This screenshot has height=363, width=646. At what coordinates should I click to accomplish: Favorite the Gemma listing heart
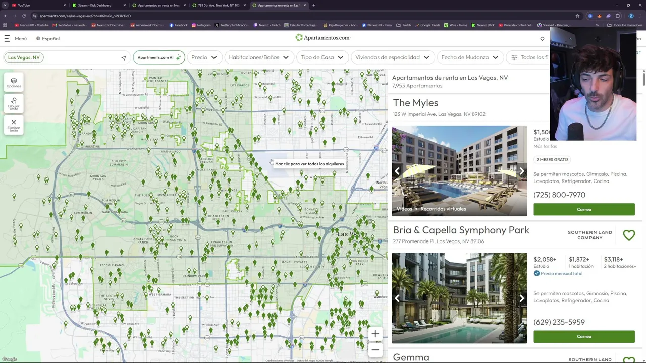click(x=629, y=360)
